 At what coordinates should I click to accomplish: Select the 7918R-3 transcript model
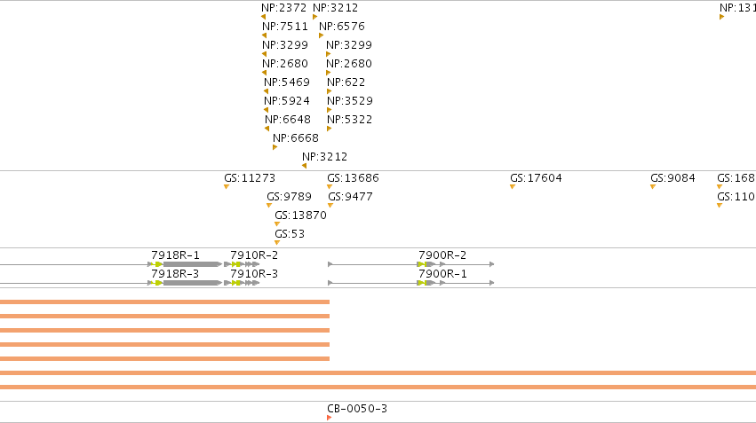(x=111, y=283)
